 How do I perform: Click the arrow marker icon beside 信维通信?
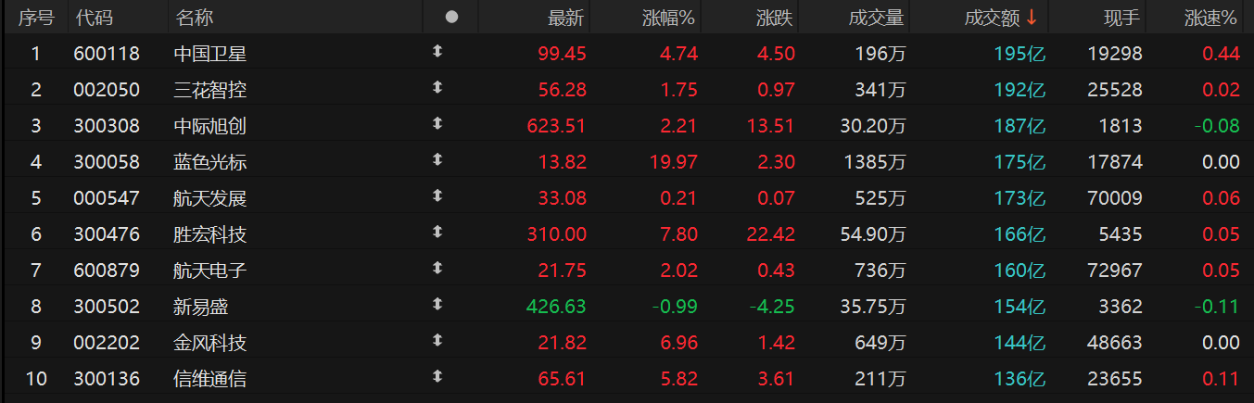(x=437, y=378)
